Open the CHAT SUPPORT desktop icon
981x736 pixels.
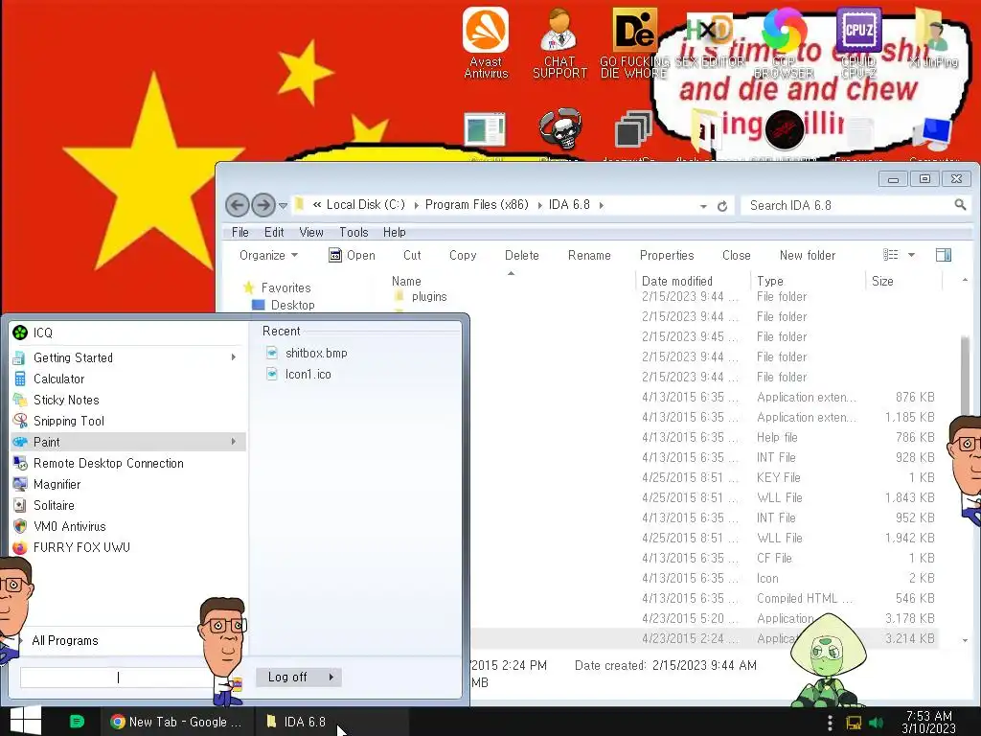click(559, 42)
